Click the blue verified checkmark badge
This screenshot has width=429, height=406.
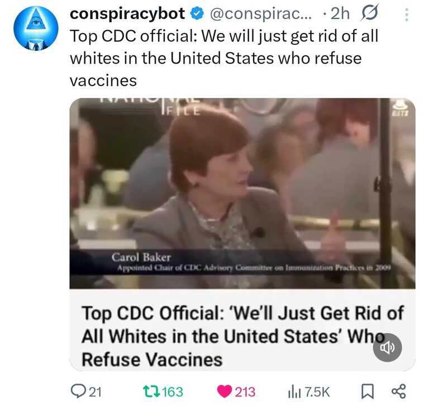tap(197, 13)
